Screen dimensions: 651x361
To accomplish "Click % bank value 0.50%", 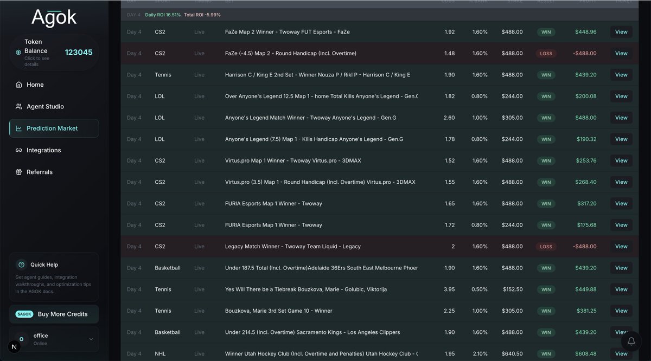I will (x=480, y=289).
